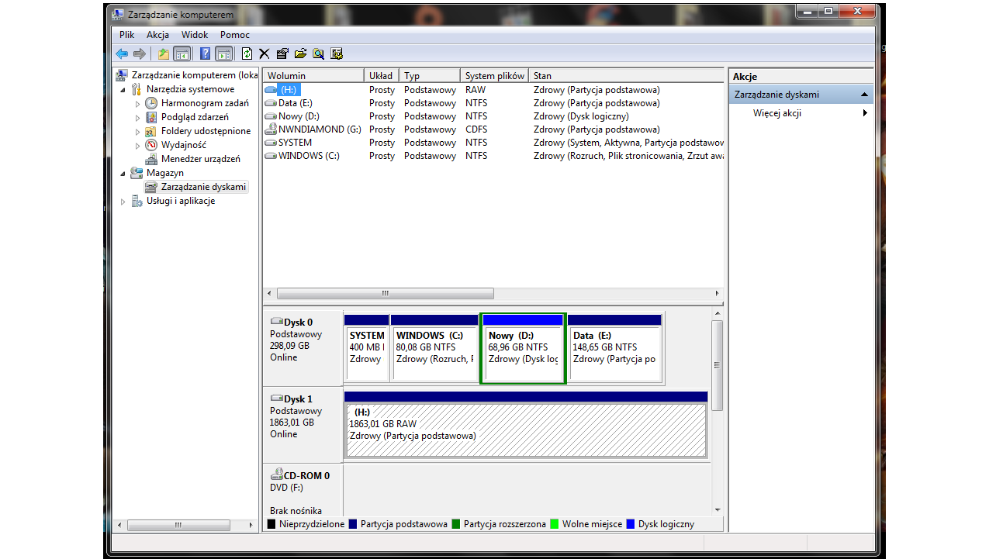Click the disk view vertical scrollbar thumb

point(717,365)
